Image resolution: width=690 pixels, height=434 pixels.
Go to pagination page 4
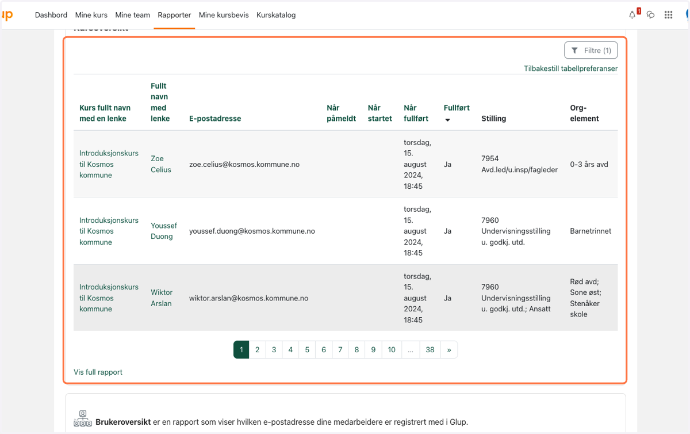click(x=290, y=349)
